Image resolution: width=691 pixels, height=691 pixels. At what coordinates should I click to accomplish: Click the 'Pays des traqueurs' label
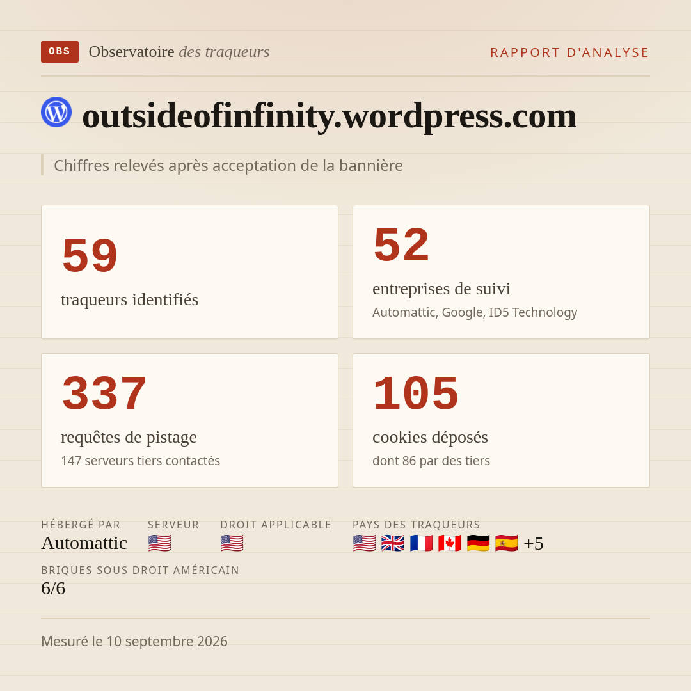pos(417,525)
